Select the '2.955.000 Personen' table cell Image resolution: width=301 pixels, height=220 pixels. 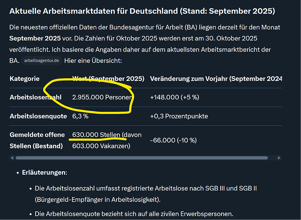102,97
